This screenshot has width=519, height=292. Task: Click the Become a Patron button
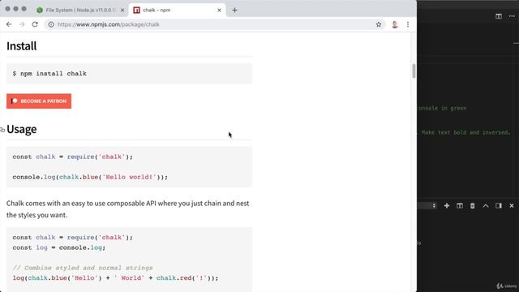point(39,101)
